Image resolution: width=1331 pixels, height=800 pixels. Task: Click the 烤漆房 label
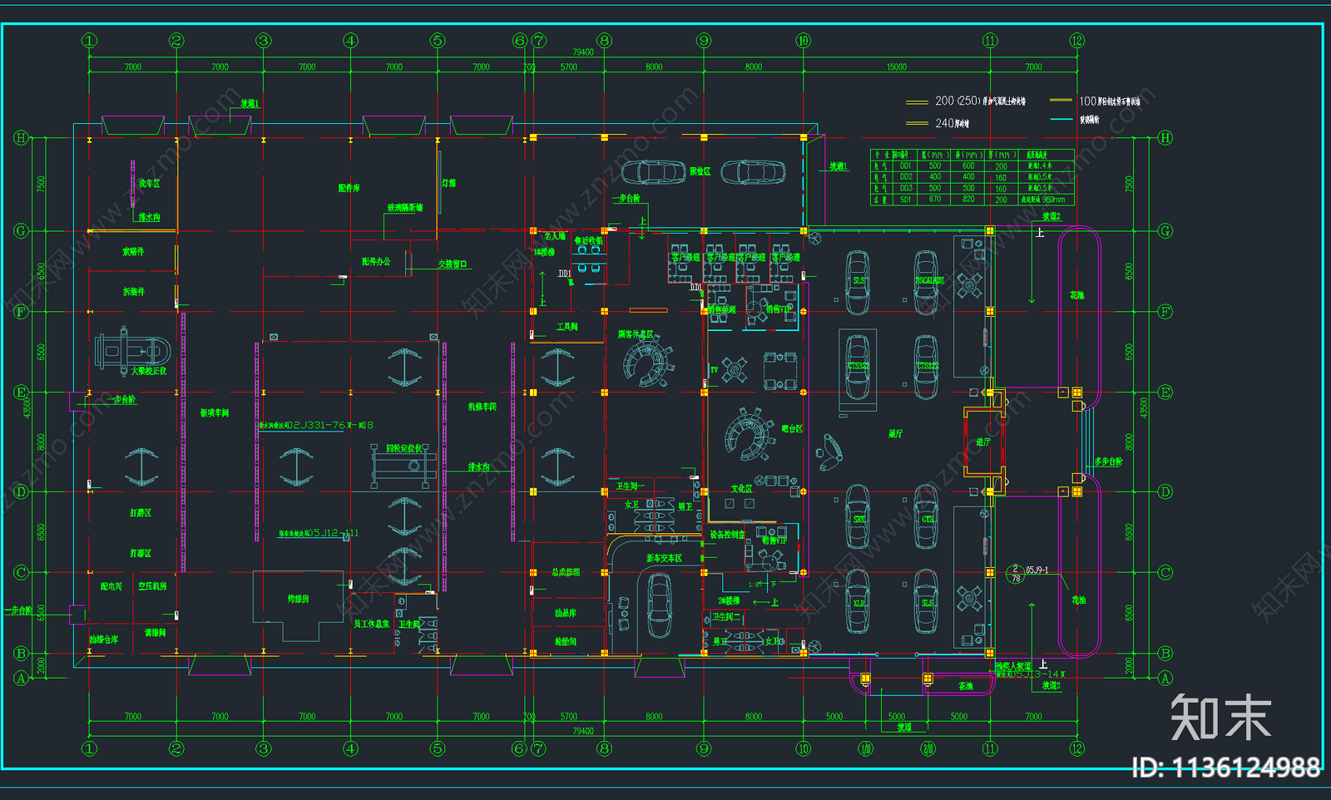click(x=298, y=599)
